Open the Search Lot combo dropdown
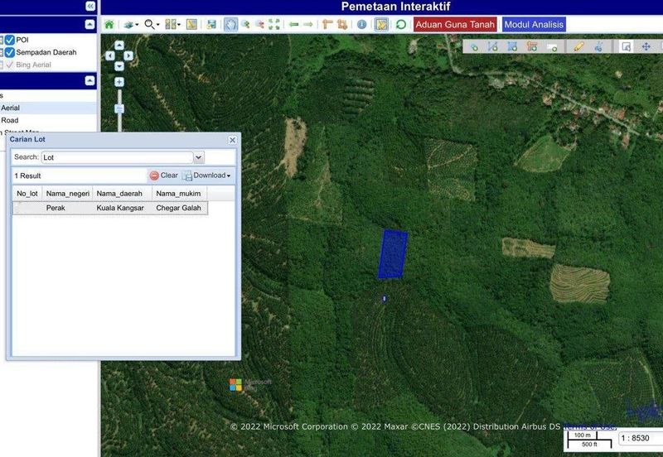Viewport: 663px width, 457px height. point(198,157)
